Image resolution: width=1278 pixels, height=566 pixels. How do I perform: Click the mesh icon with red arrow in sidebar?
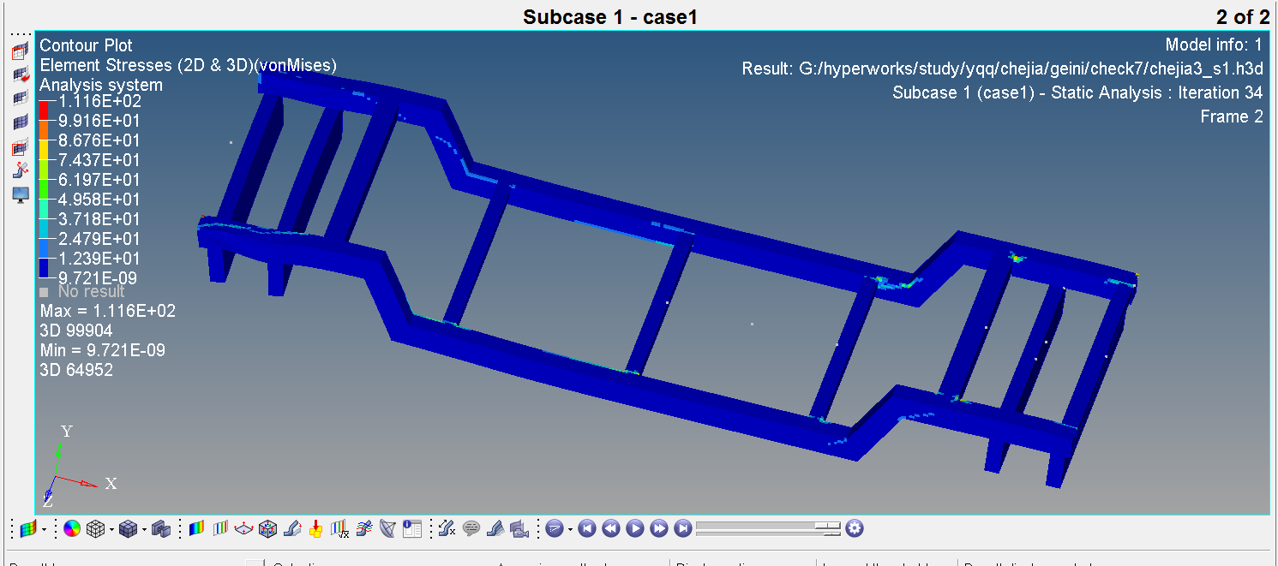pos(21,75)
